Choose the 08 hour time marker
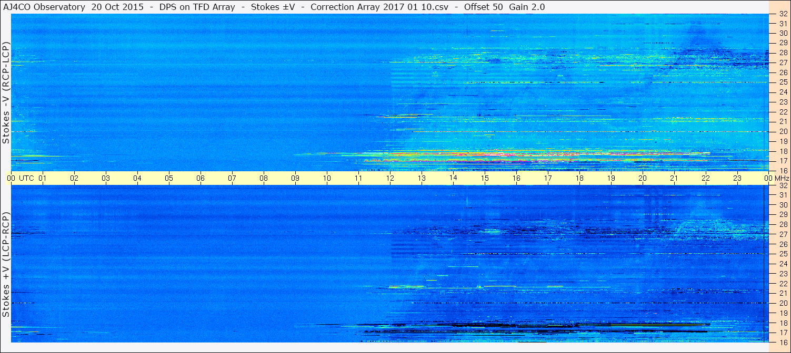 tap(264, 178)
